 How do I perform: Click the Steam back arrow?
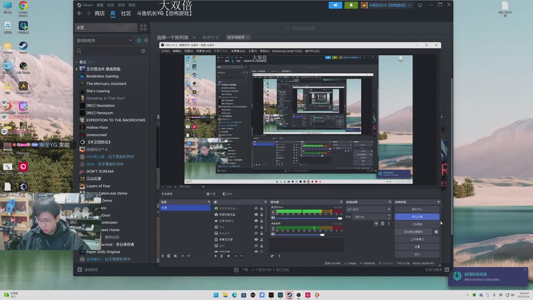(79, 13)
